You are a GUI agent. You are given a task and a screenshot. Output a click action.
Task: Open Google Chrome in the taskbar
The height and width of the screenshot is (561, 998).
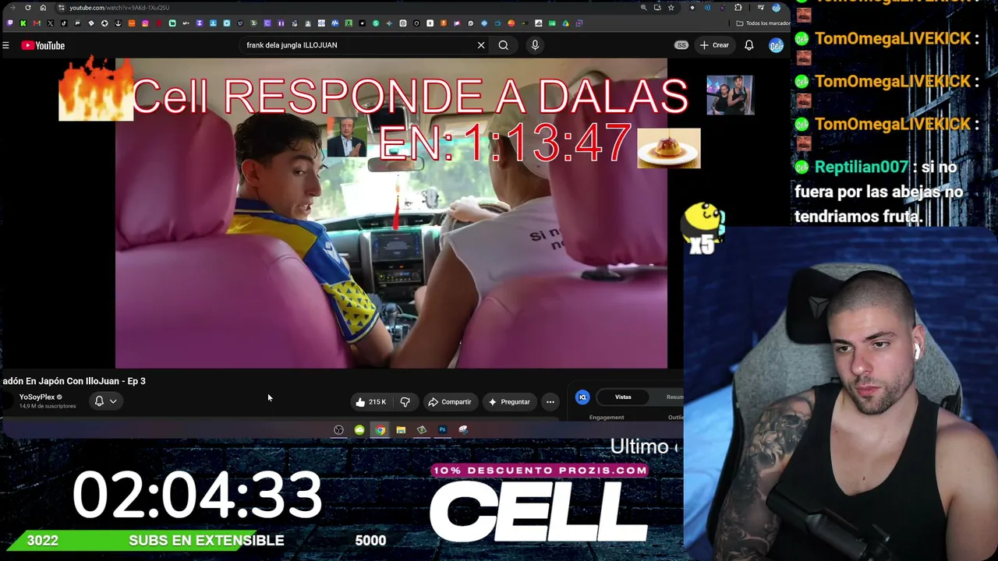pos(380,430)
